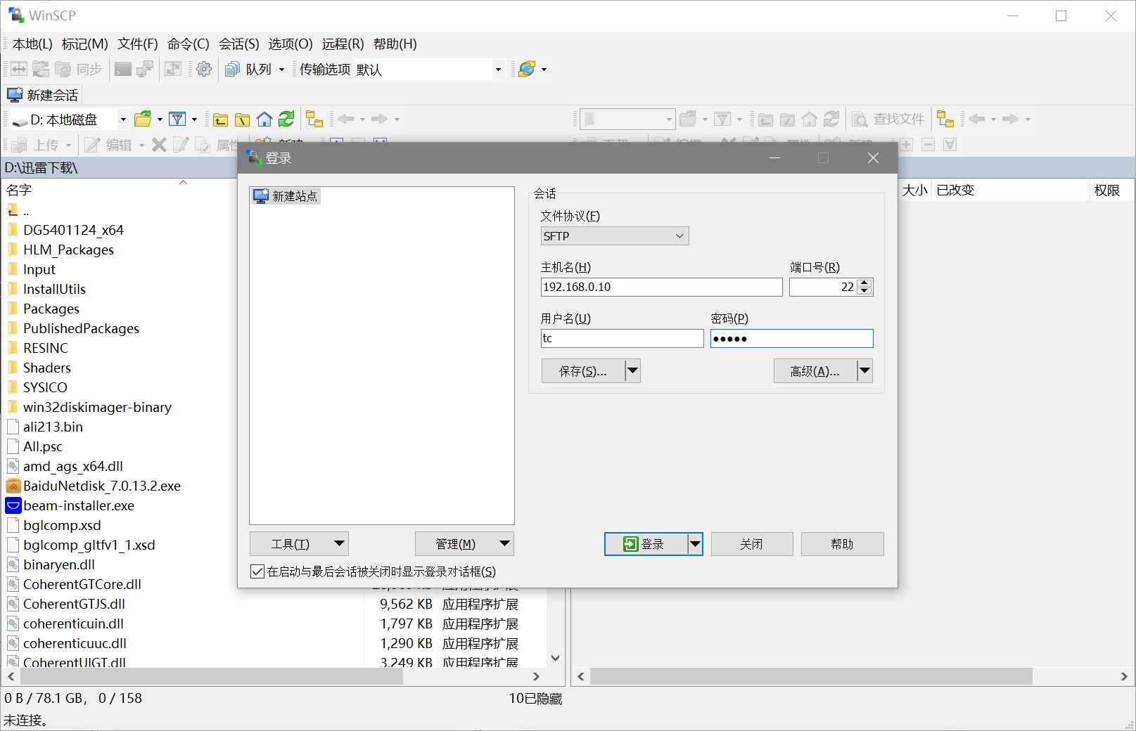
Task: Open the local directory folder icon
Action: pyautogui.click(x=143, y=119)
